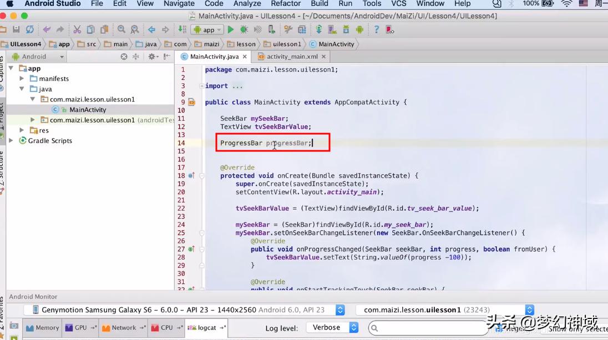608x340 pixels.
Task: Open the app run configuration dropdown
Action: pyautogui.click(x=207, y=30)
